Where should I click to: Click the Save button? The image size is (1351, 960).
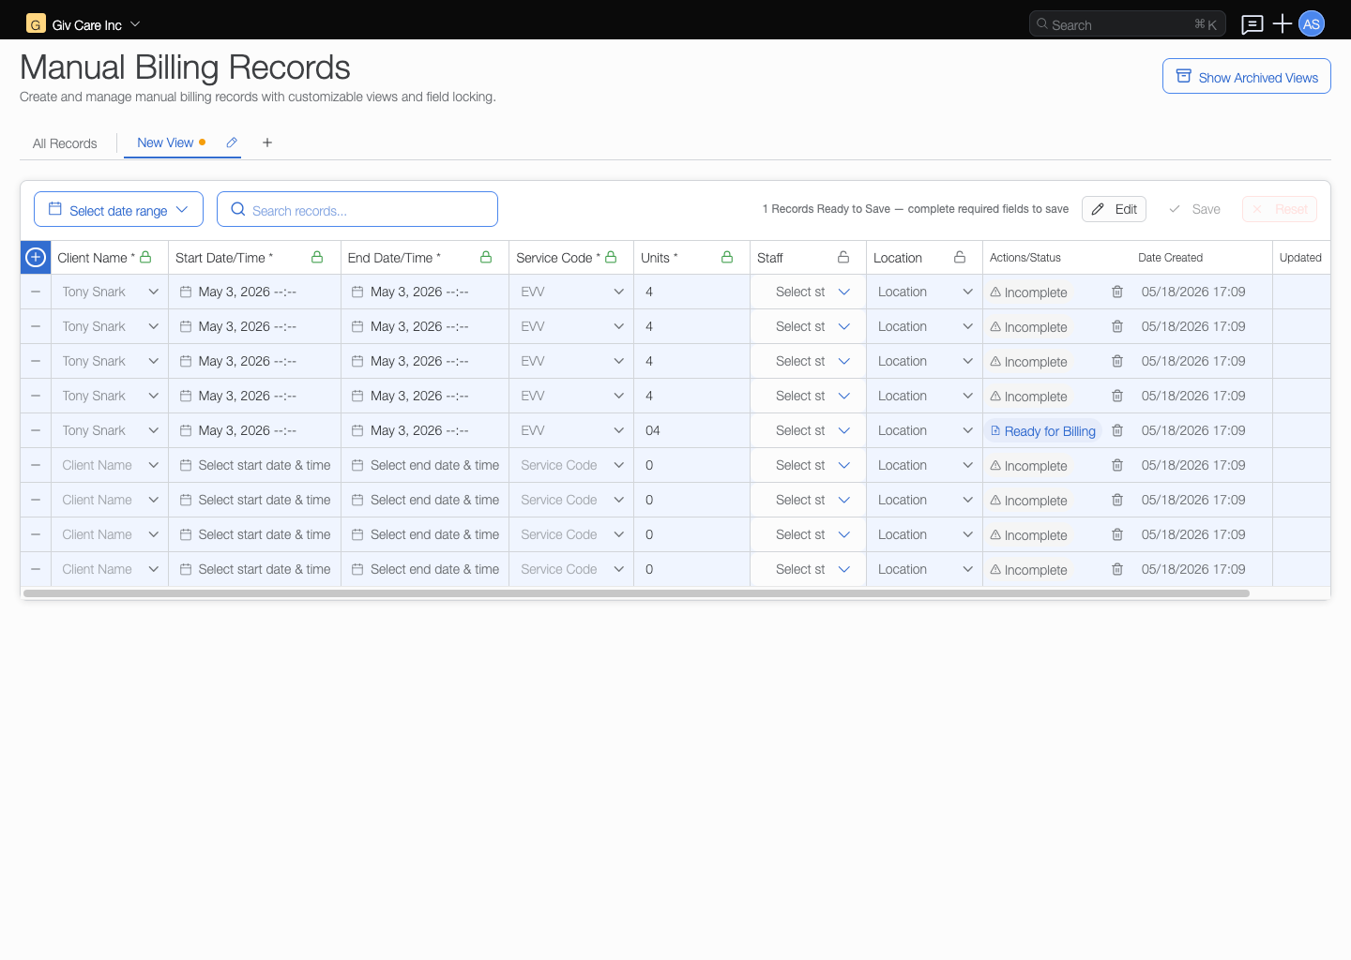click(1194, 209)
